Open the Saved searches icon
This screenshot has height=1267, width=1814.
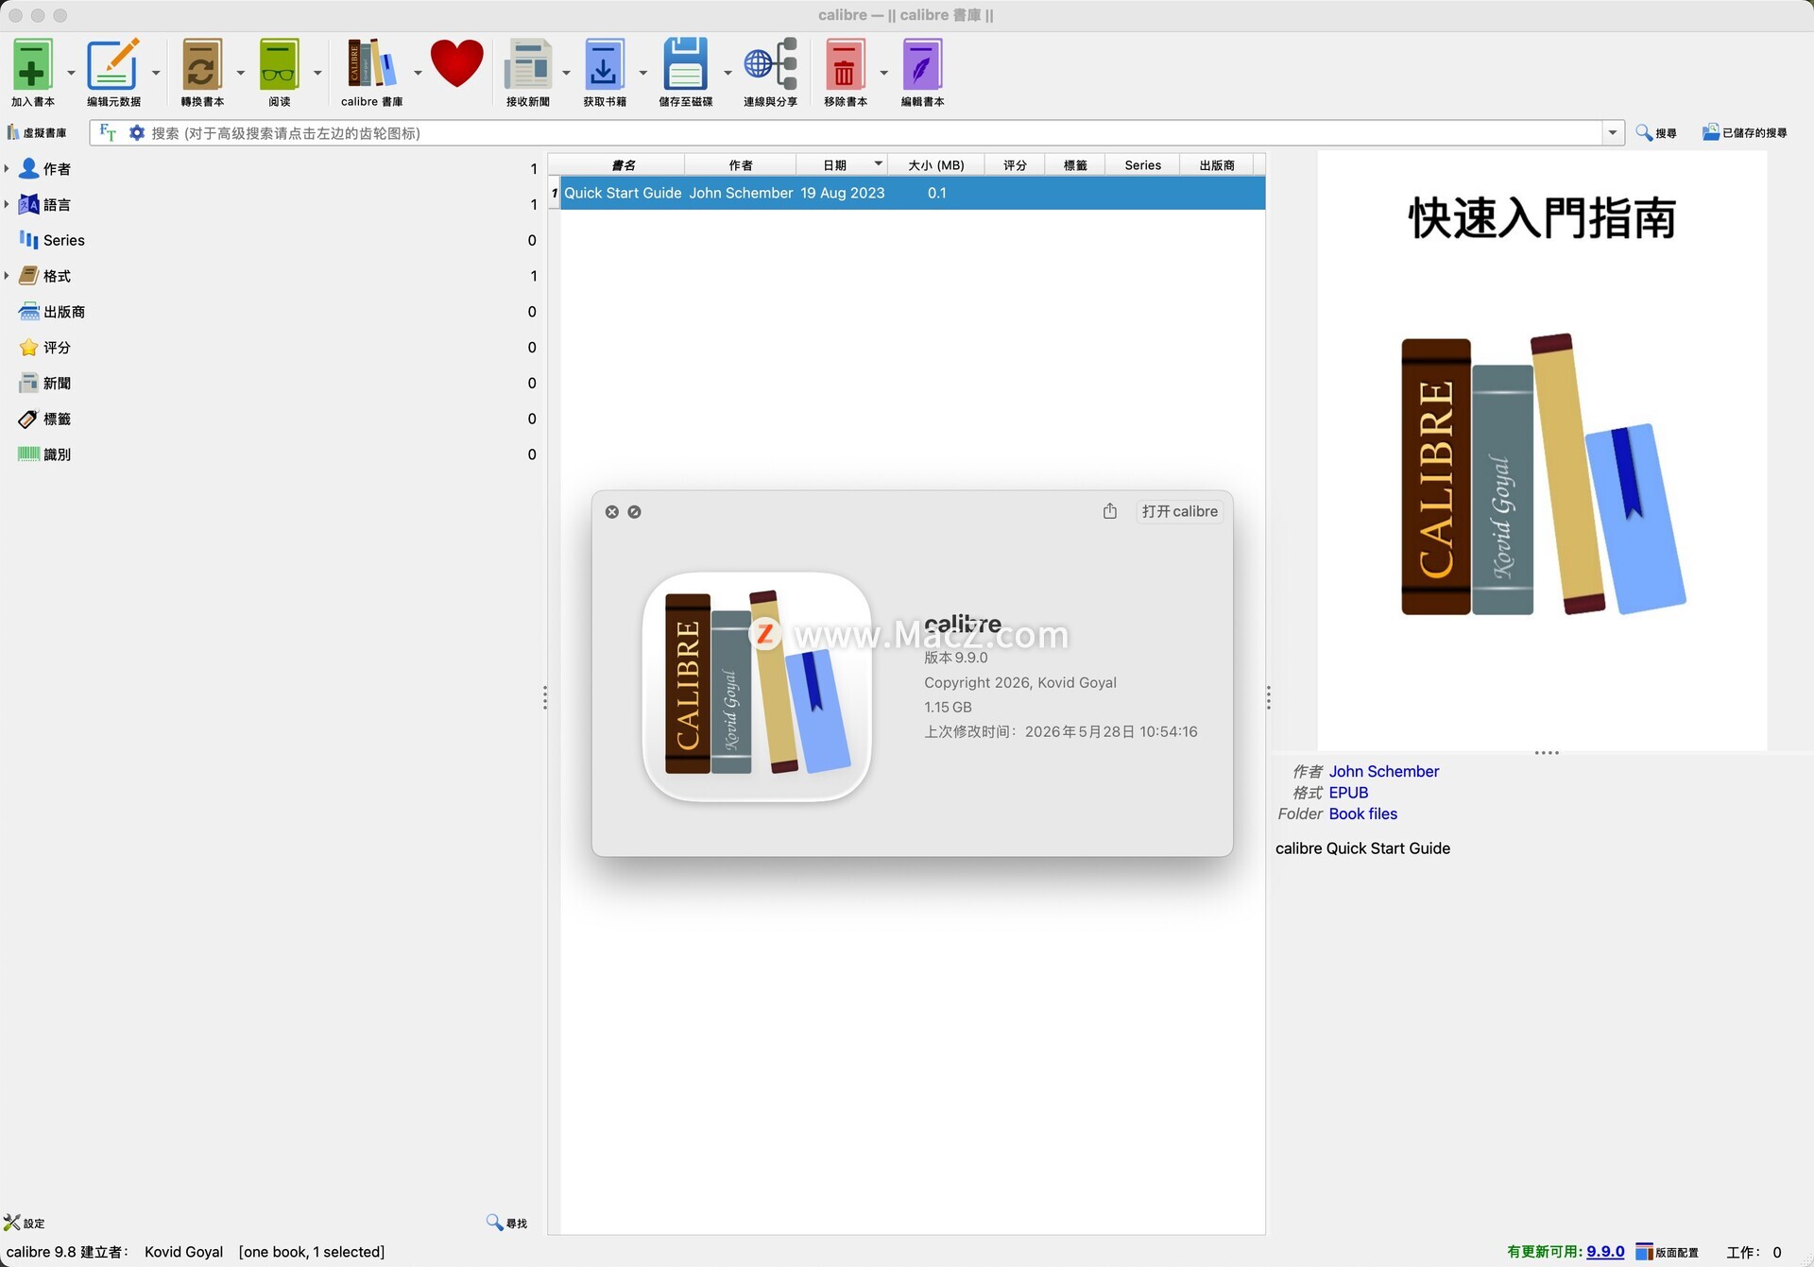[1745, 133]
